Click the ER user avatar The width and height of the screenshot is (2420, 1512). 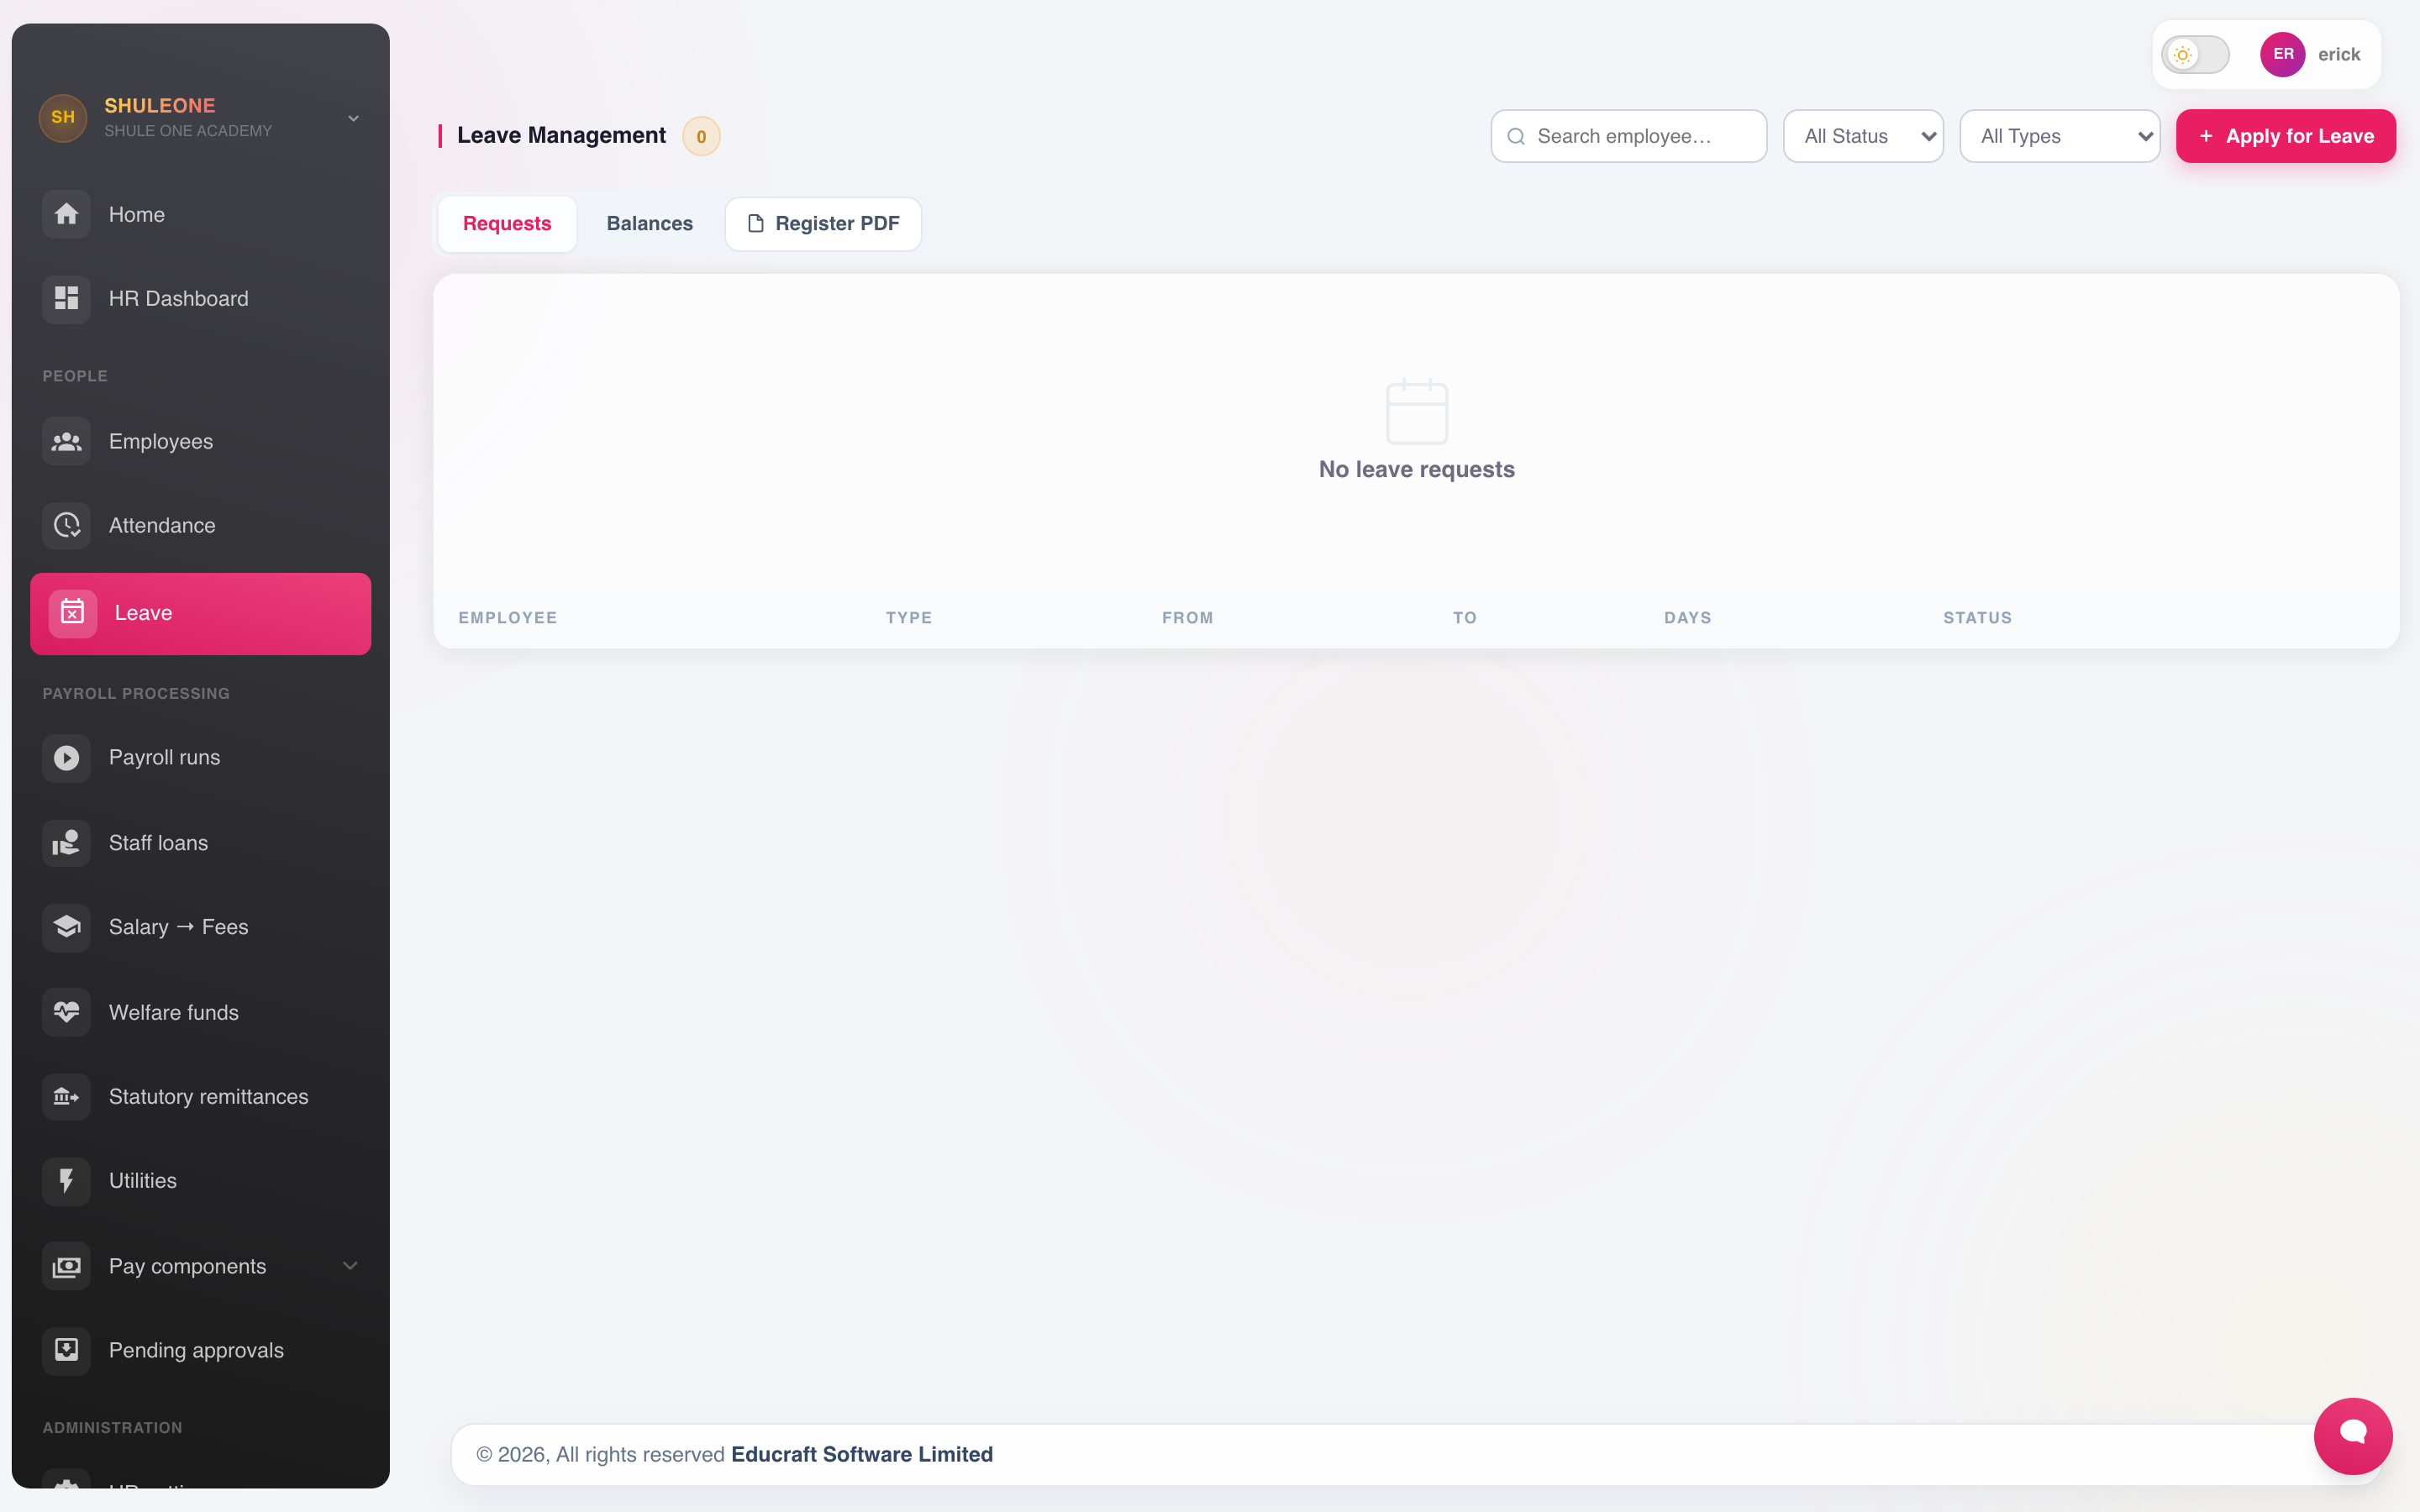coord(2282,54)
